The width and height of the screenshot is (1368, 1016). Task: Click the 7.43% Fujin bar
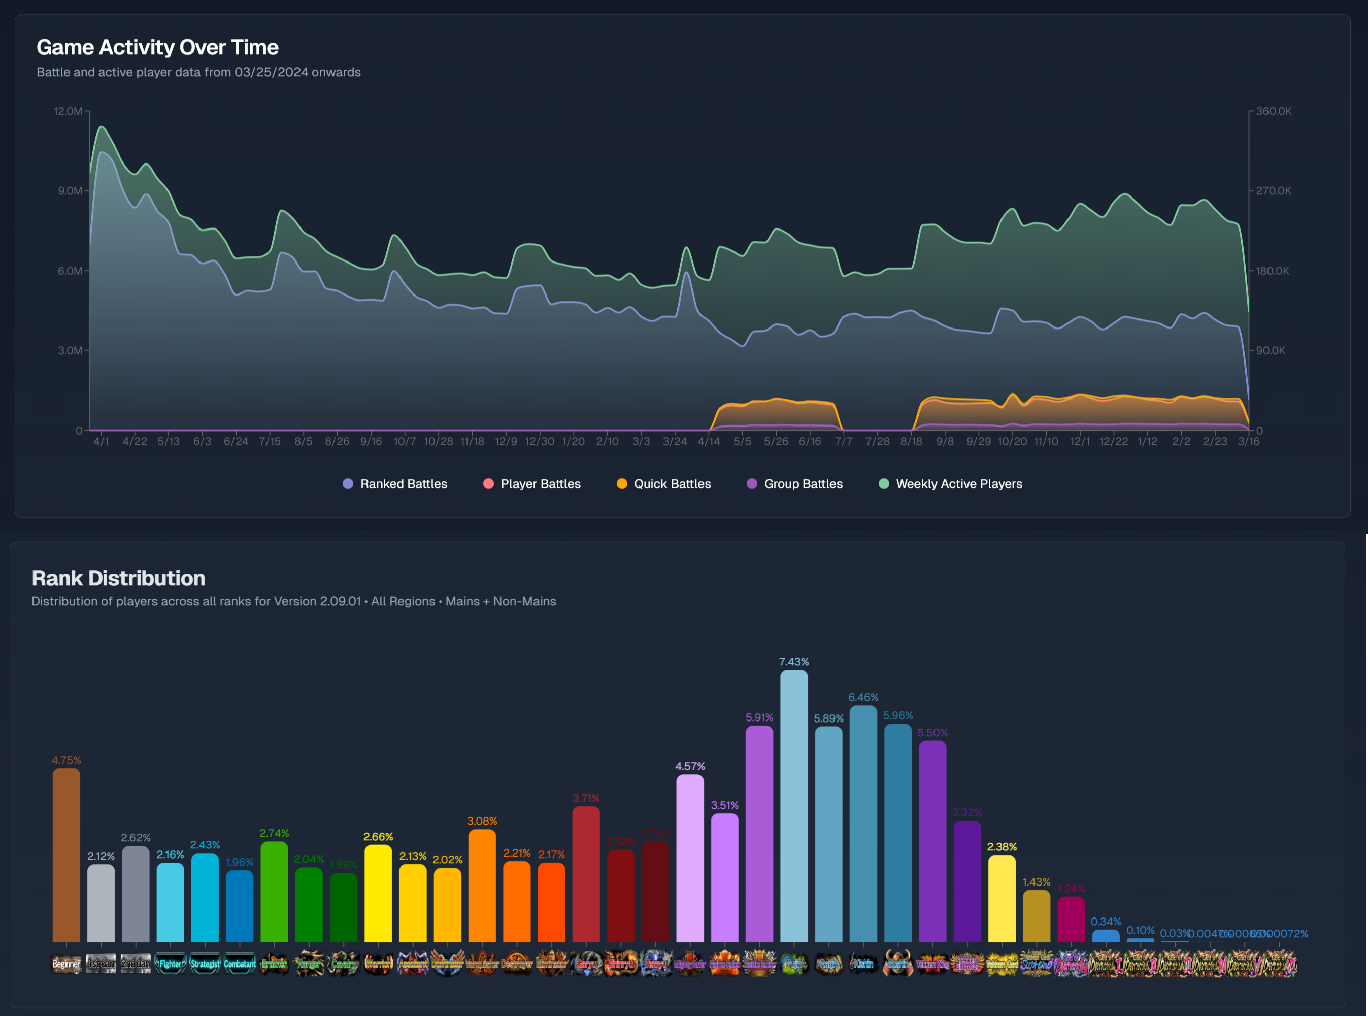794,806
